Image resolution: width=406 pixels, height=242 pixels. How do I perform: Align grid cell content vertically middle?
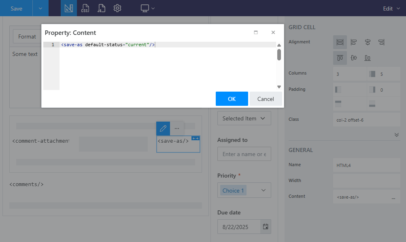pyautogui.click(x=354, y=58)
